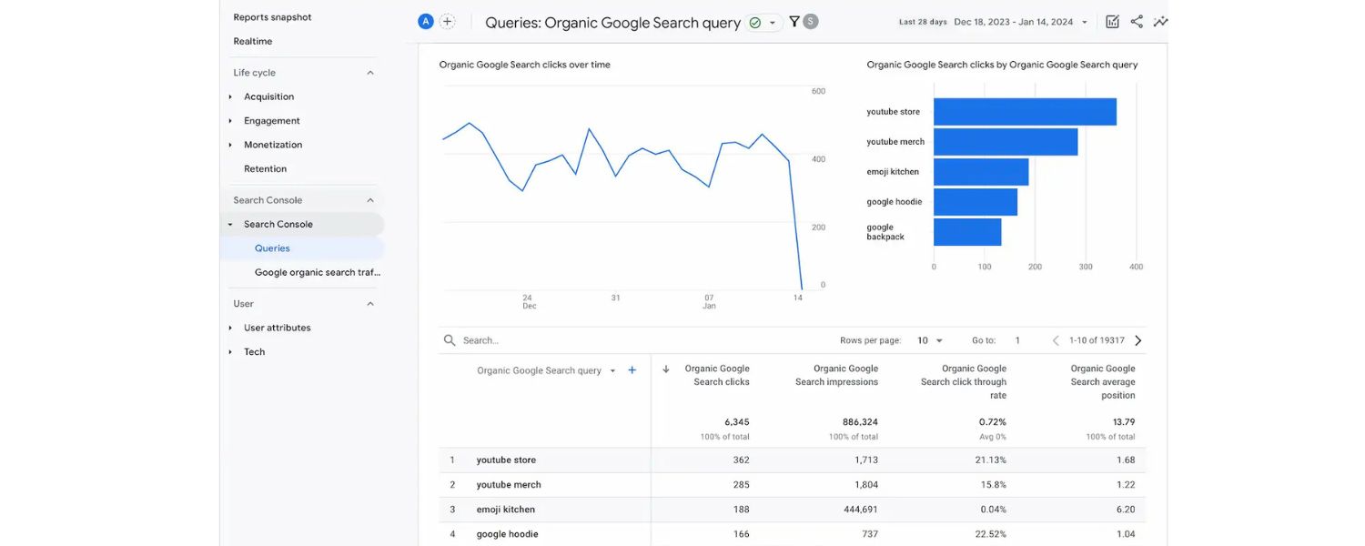Switch to the Engagement section
The width and height of the screenshot is (1365, 546).
(271, 120)
